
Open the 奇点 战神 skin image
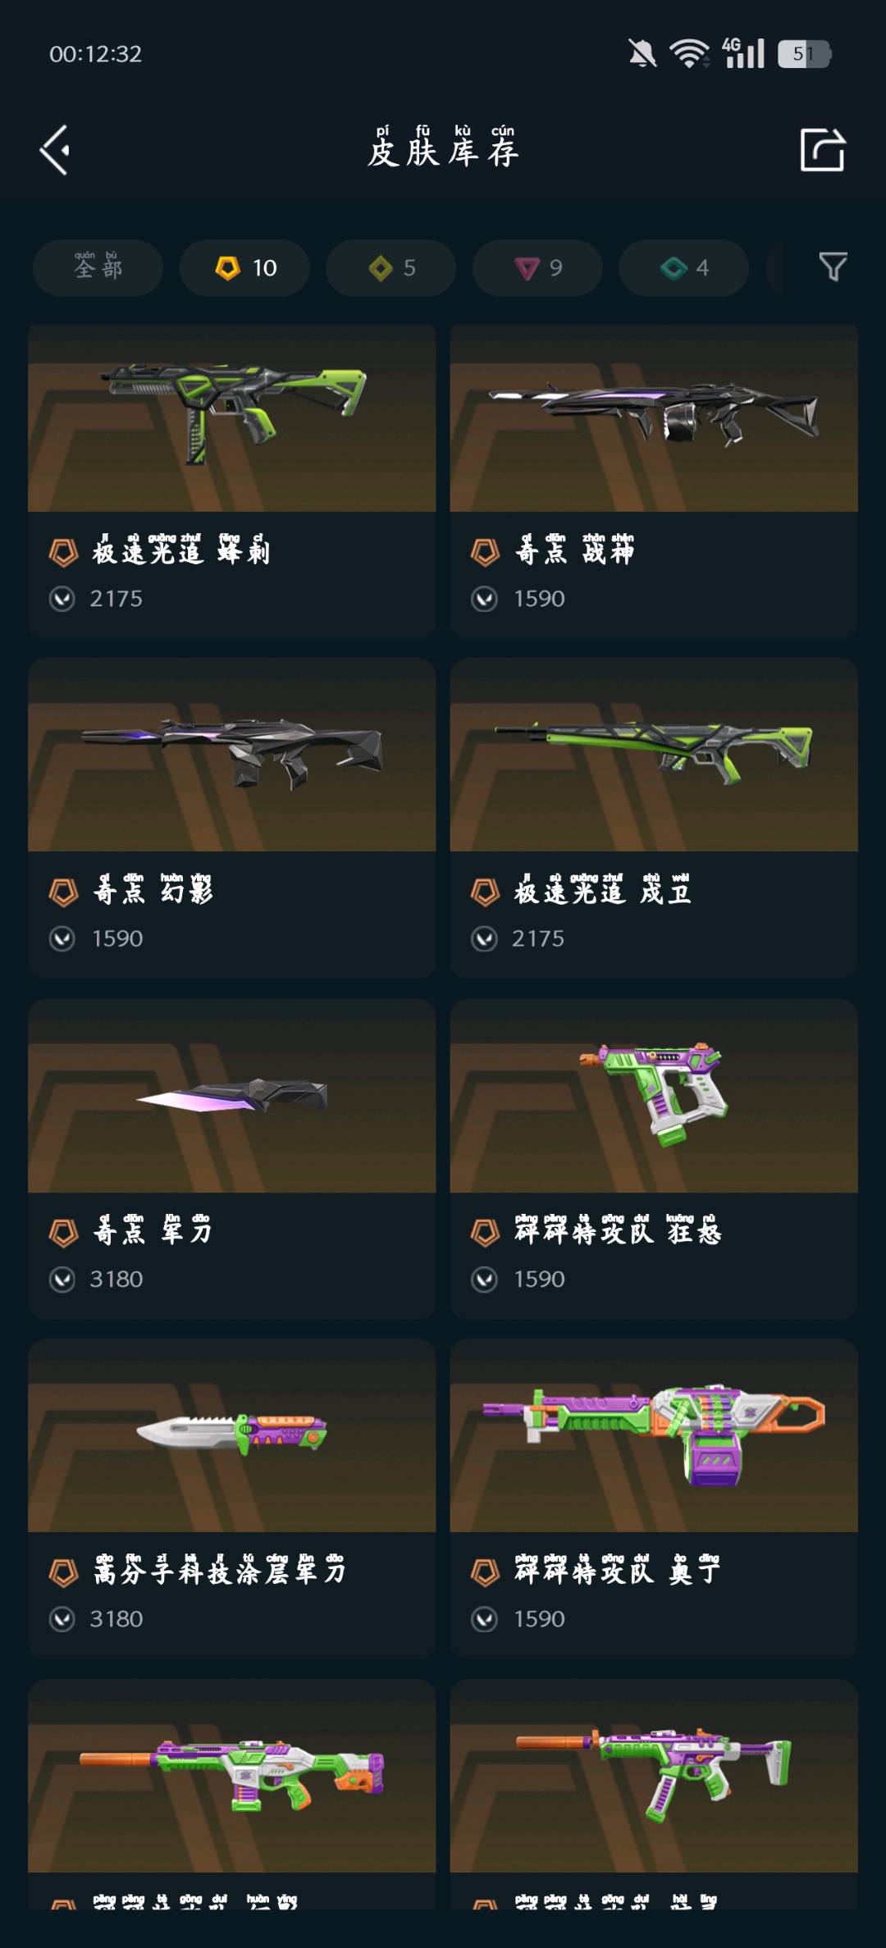tap(654, 417)
